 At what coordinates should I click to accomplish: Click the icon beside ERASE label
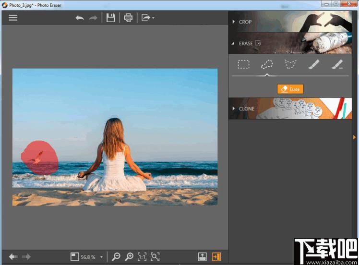click(258, 43)
